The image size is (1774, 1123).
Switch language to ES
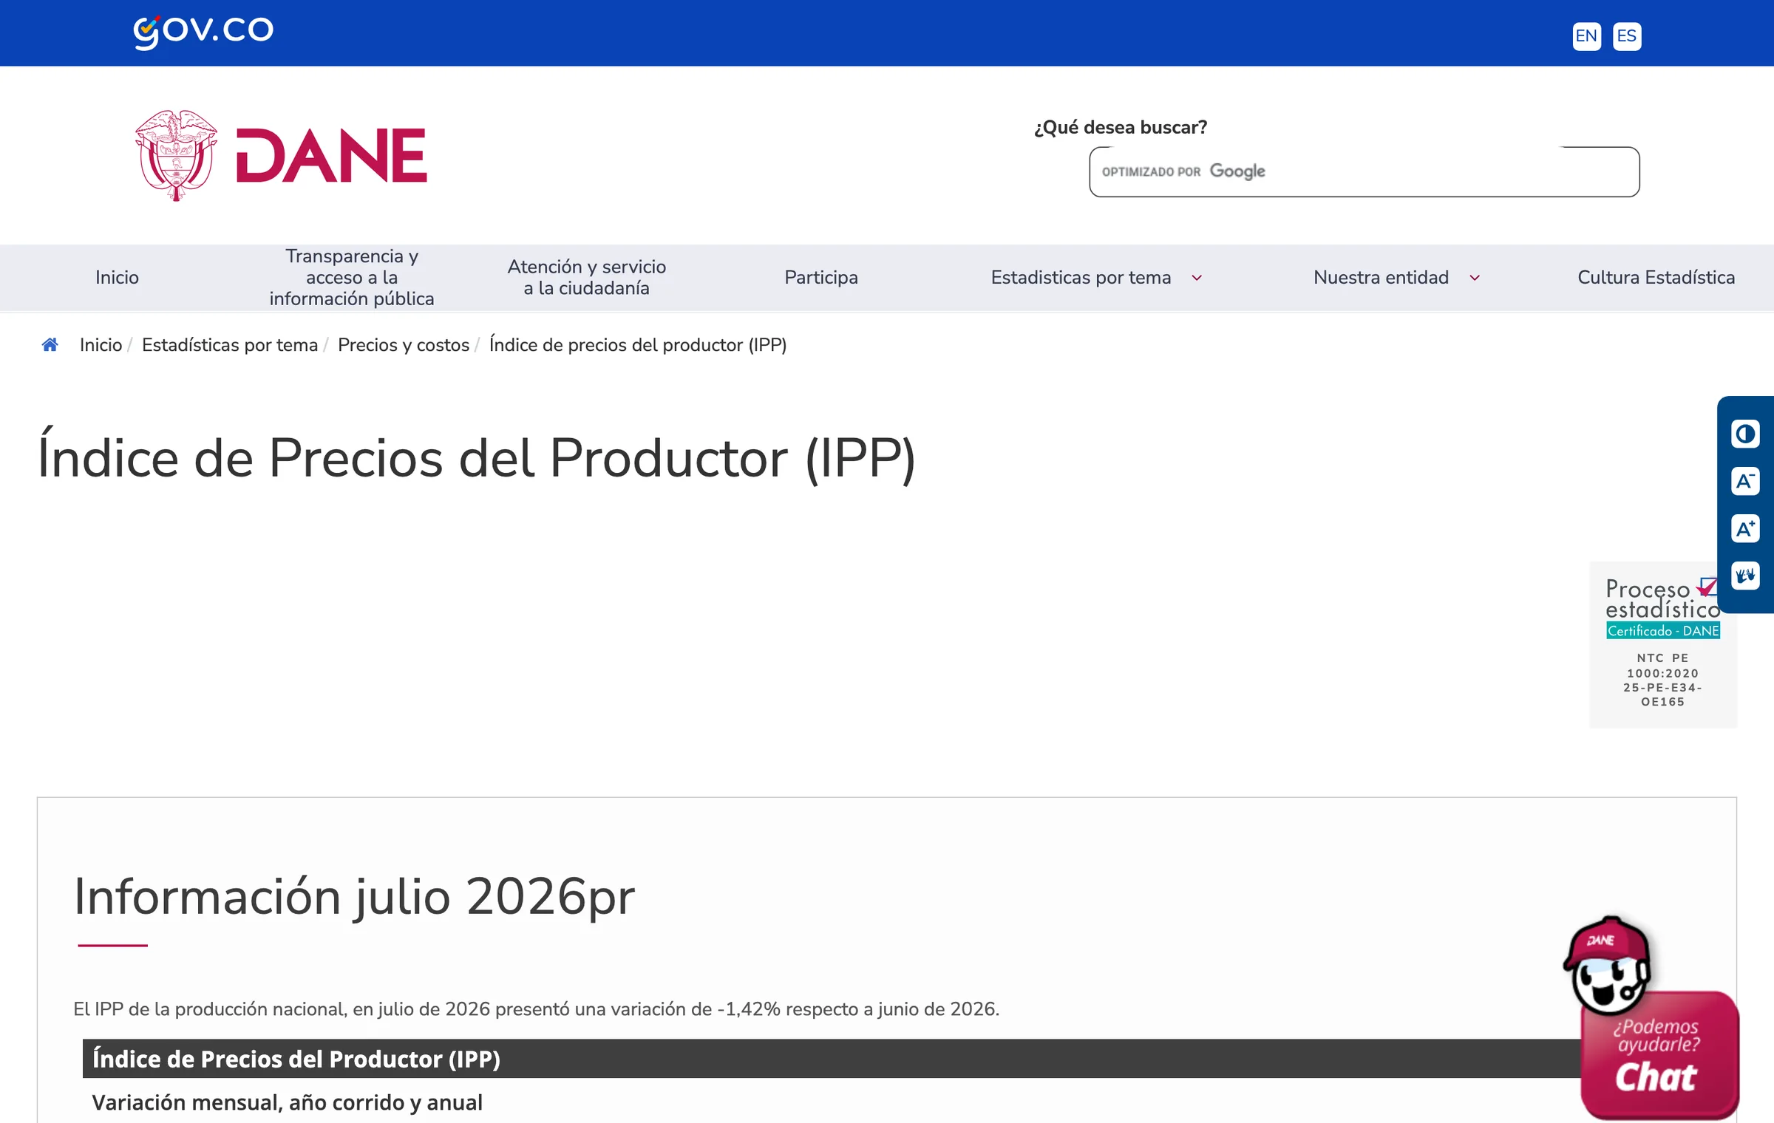[1626, 36]
